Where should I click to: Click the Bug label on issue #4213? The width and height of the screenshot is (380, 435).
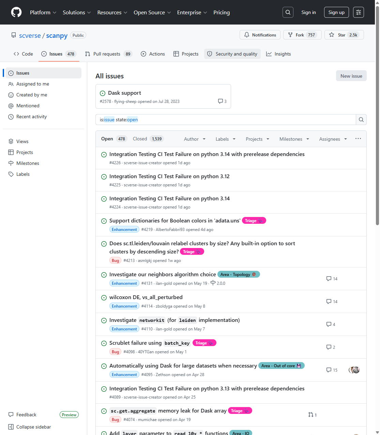(x=116, y=261)
